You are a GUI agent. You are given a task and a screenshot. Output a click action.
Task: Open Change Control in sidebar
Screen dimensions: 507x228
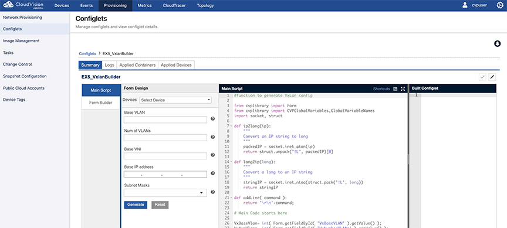point(35,64)
